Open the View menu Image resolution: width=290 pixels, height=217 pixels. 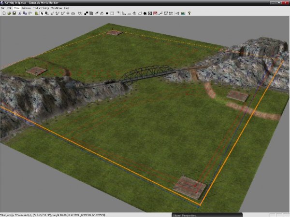[x=16, y=8]
